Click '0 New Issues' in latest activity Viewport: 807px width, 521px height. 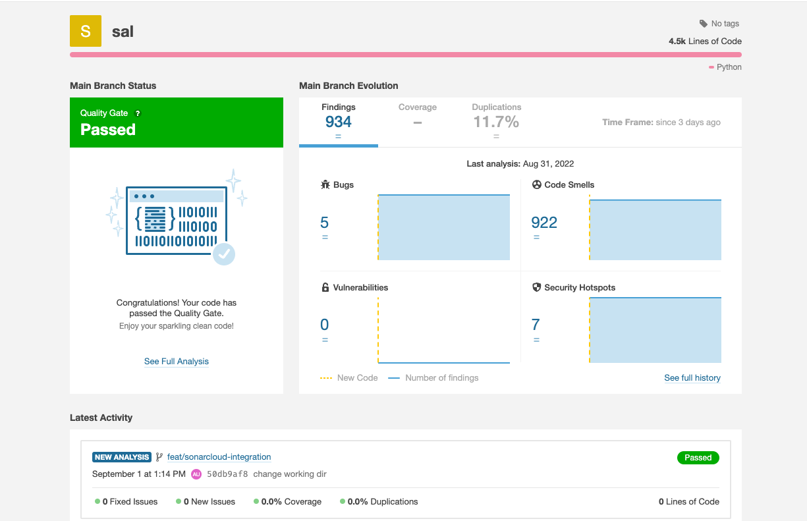206,502
